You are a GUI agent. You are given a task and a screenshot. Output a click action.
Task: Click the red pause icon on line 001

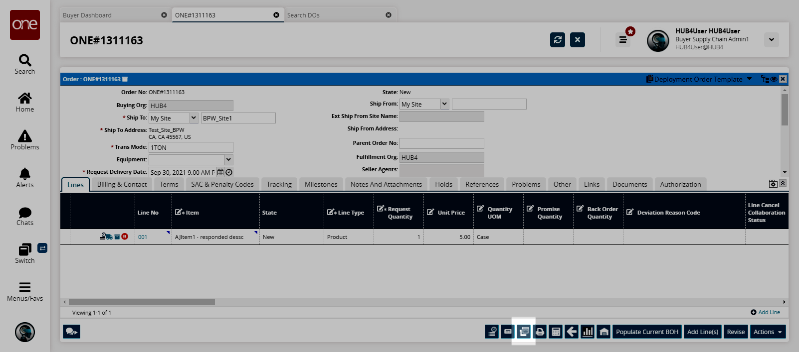tap(125, 236)
